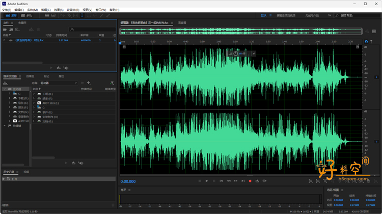The width and height of the screenshot is (382, 214).
Task: Click the overview navigator waveform strip
Action: (241, 31)
